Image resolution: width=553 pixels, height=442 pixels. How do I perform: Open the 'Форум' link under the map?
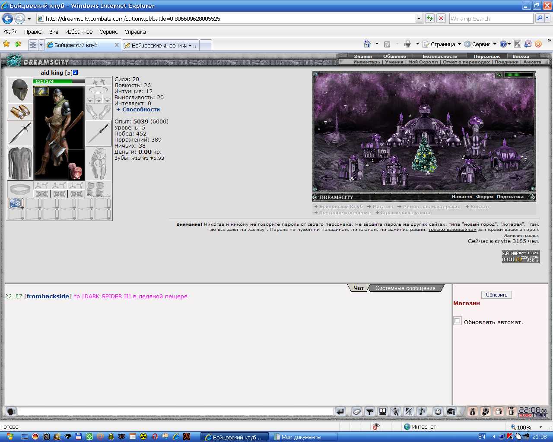(x=484, y=197)
